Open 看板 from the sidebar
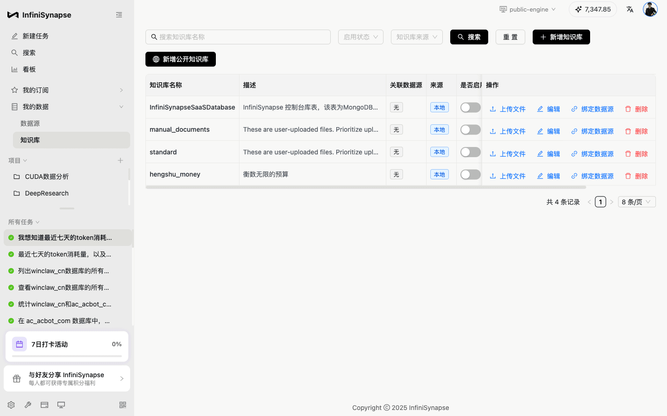Screen dimensions: 667x416 click(29, 69)
